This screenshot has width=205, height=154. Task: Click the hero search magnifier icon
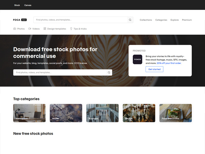[x=109, y=73]
